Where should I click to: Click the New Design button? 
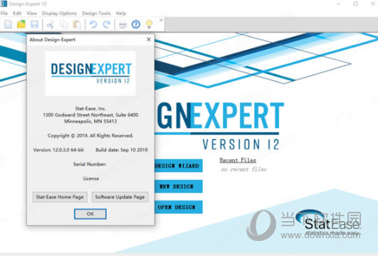click(178, 186)
